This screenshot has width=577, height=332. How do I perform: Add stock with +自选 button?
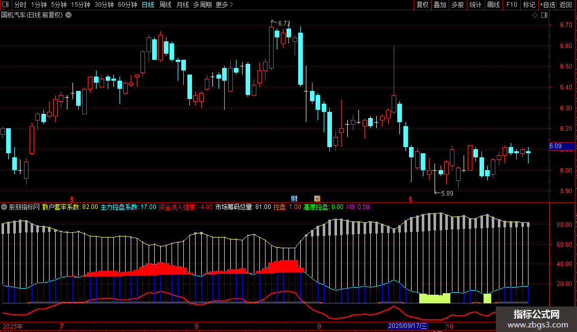(547, 5)
